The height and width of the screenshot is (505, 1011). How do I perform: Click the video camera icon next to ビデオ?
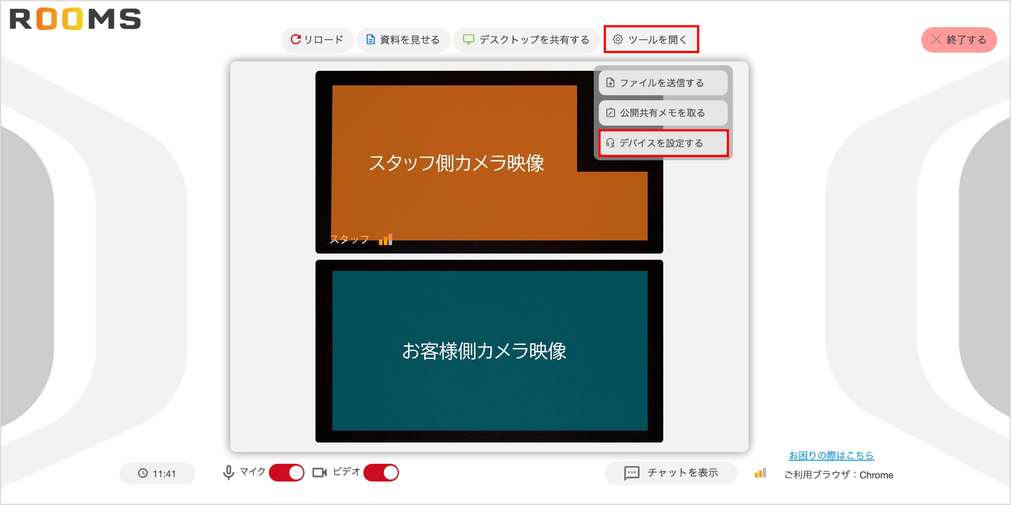coord(319,473)
